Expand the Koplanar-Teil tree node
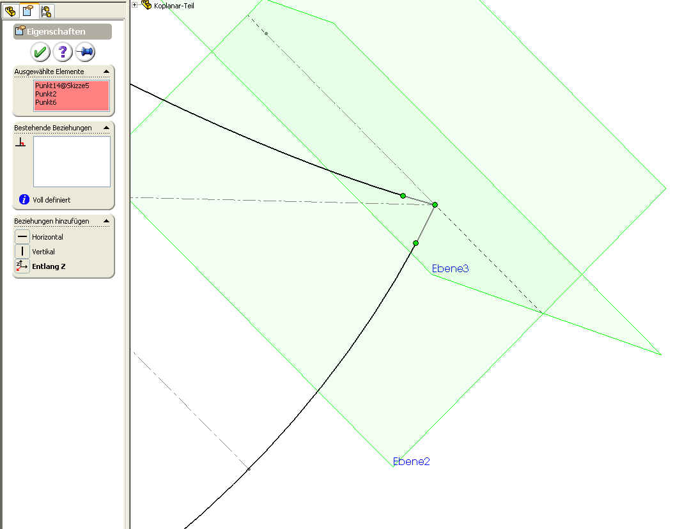Image resolution: width=698 pixels, height=529 pixels. (x=134, y=5)
